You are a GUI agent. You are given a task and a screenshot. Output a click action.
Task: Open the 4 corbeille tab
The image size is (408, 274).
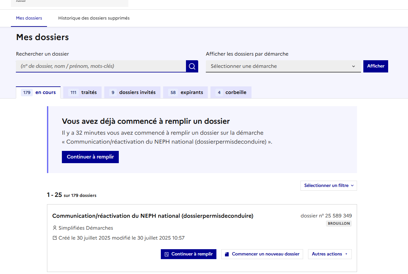(x=231, y=93)
